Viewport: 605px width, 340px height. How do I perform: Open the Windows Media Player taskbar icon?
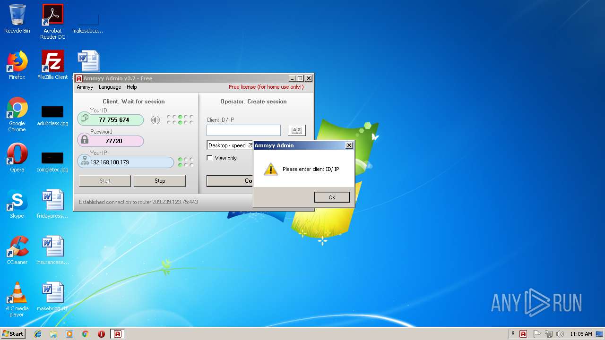69,334
